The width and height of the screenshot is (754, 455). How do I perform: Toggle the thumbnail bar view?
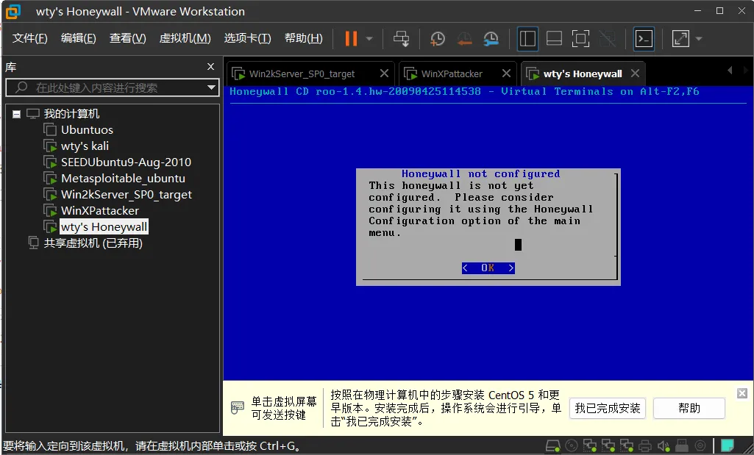tap(554, 38)
